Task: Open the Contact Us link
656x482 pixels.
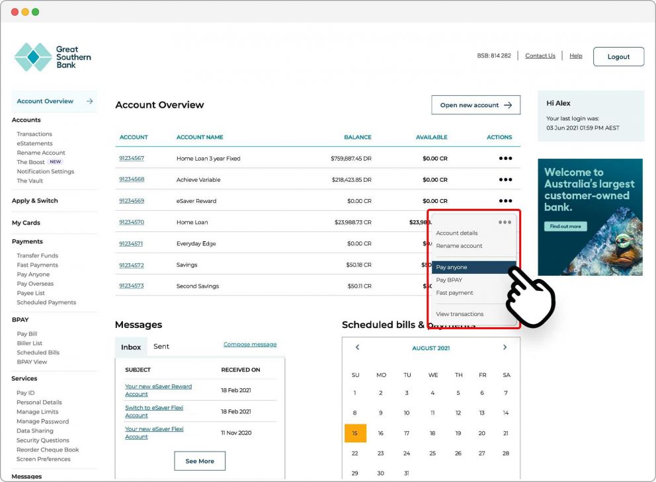Action: tap(540, 56)
